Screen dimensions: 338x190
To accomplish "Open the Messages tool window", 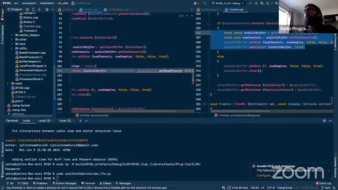I will pos(123,183).
